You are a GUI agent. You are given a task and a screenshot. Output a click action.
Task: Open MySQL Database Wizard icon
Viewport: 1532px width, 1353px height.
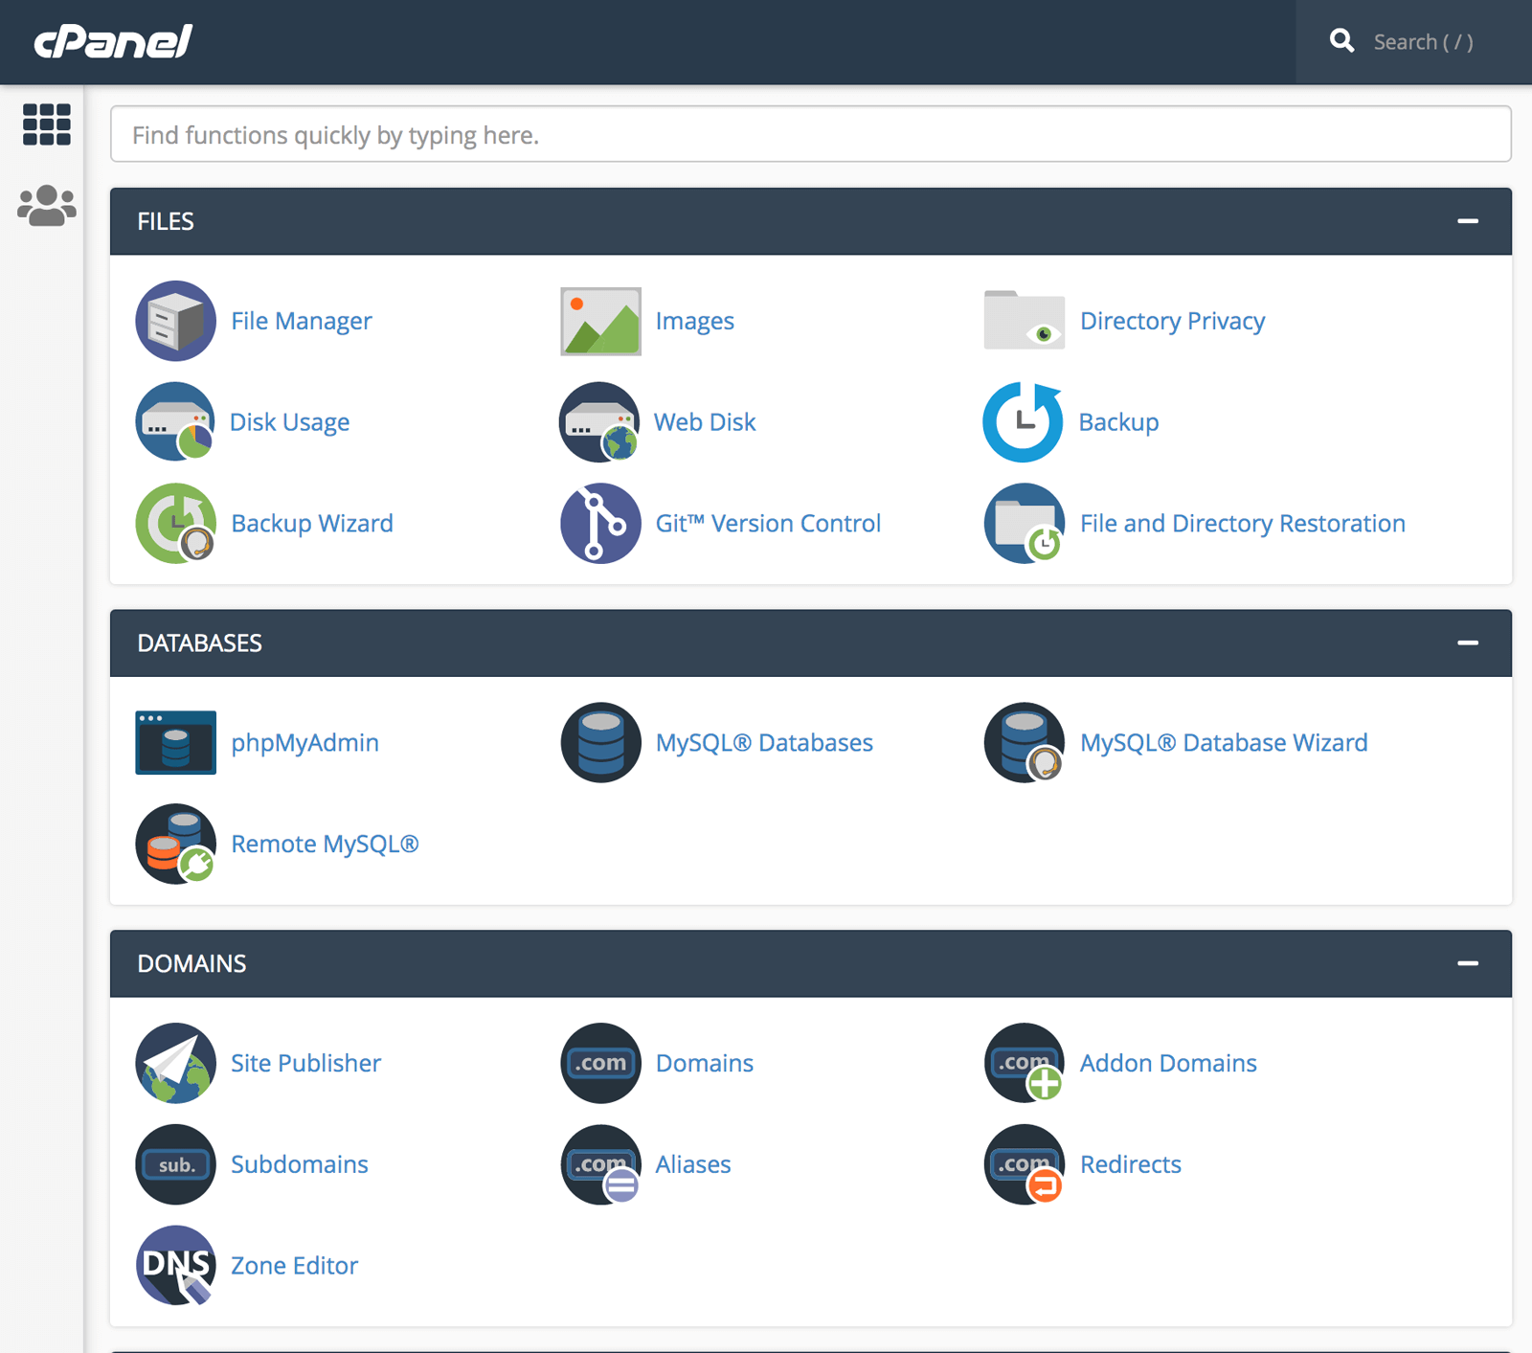tap(1025, 742)
